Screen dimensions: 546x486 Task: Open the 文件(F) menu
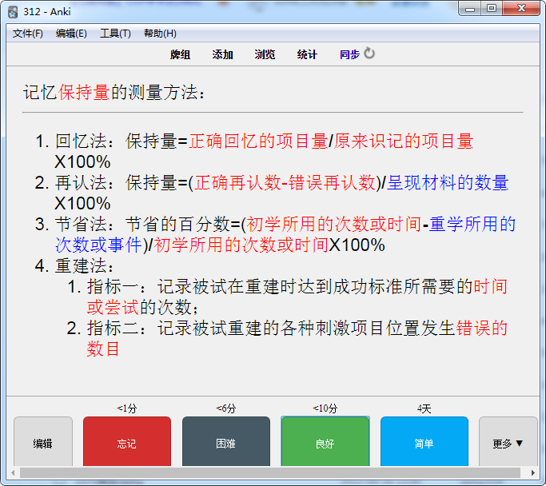(27, 34)
